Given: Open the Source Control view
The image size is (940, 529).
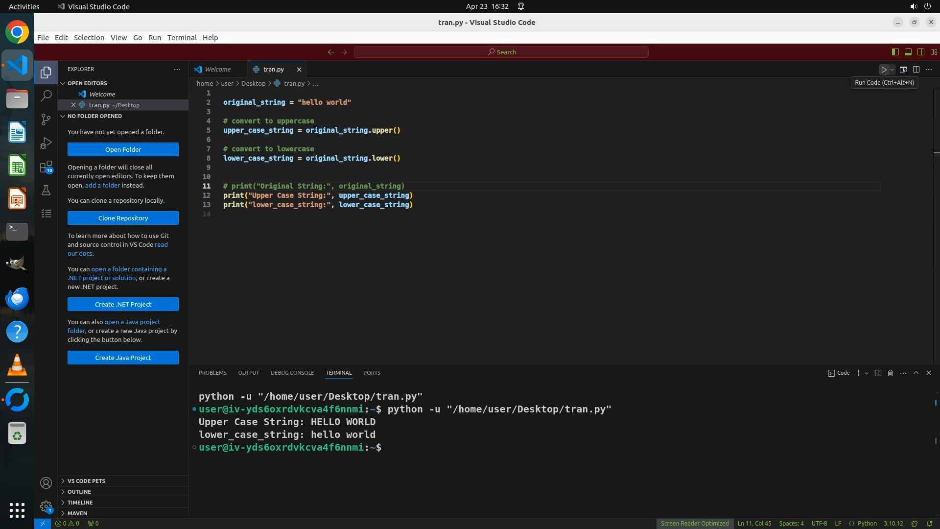Looking at the screenshot, I should pos(46,120).
